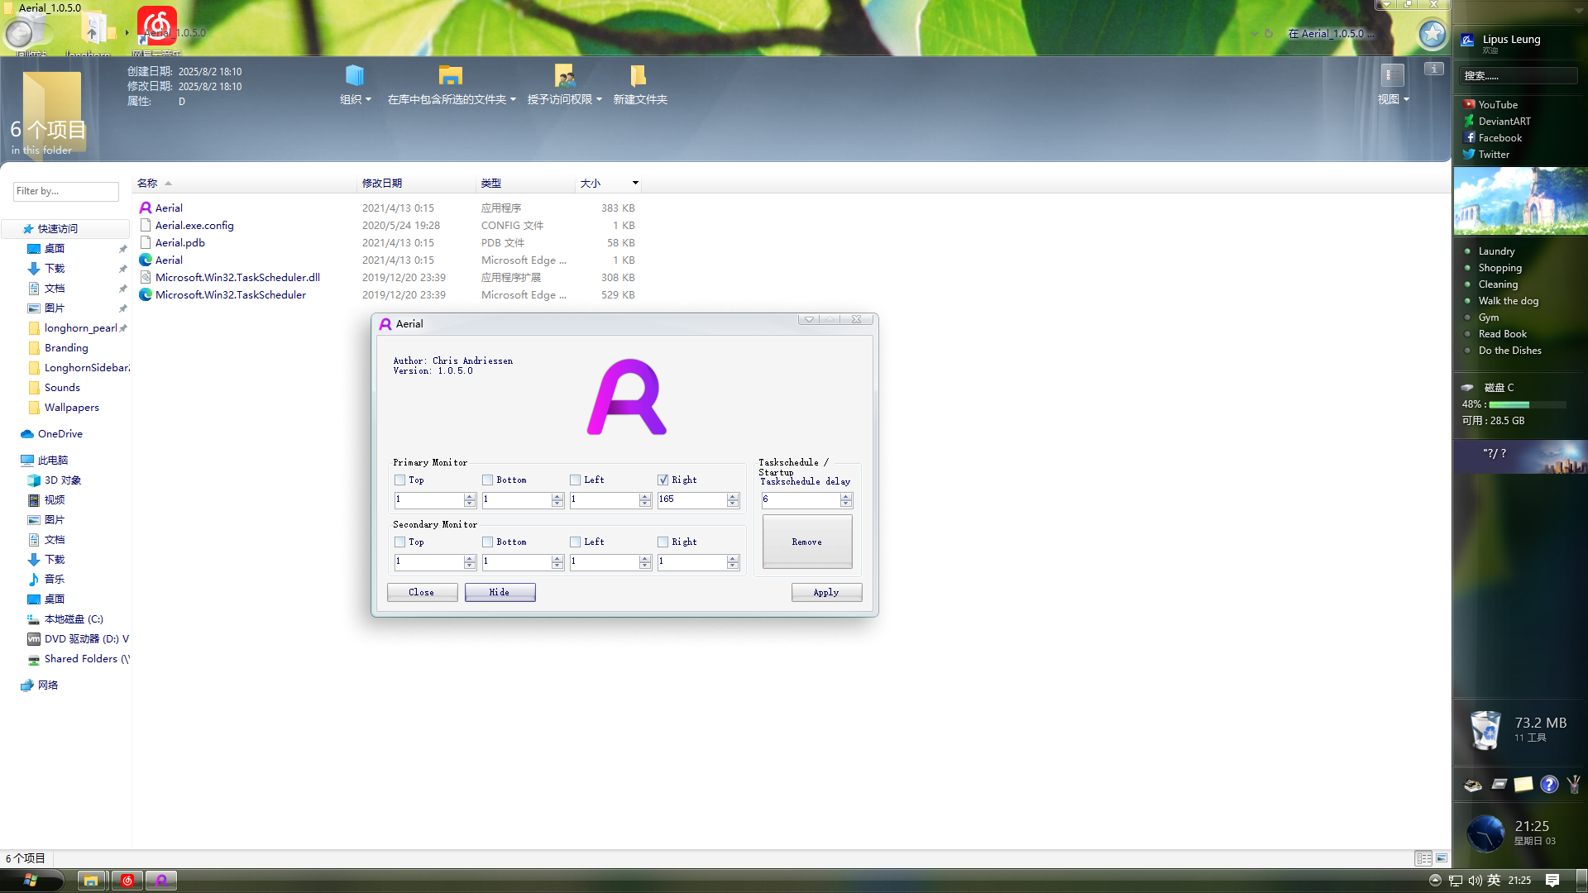
Task: Check Secondary Monitor Left checkbox
Action: (575, 542)
